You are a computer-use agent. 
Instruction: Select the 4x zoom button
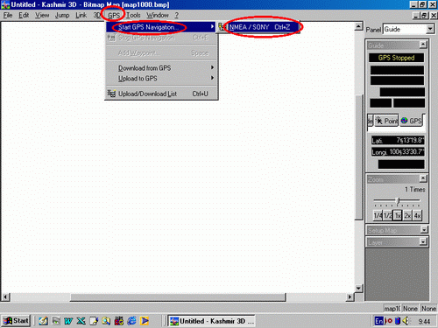[x=417, y=215]
